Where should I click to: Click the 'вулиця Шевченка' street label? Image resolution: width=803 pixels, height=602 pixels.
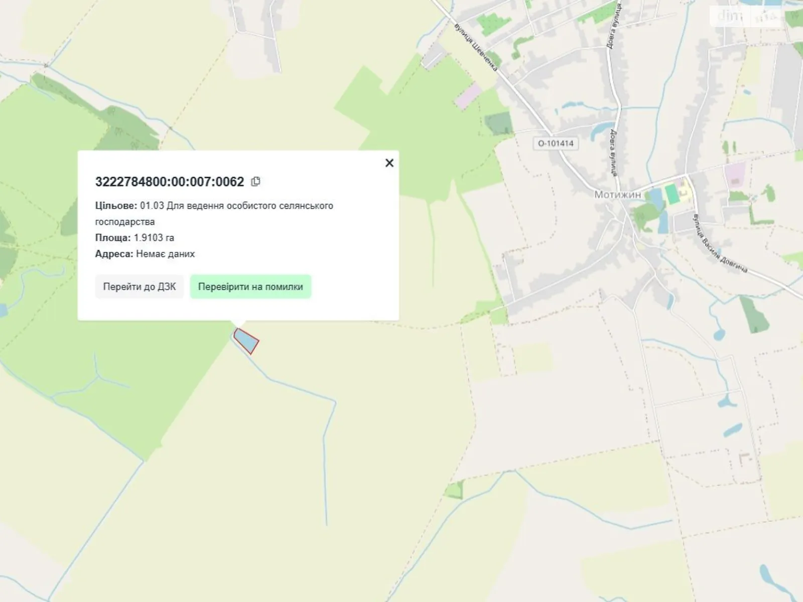(475, 47)
